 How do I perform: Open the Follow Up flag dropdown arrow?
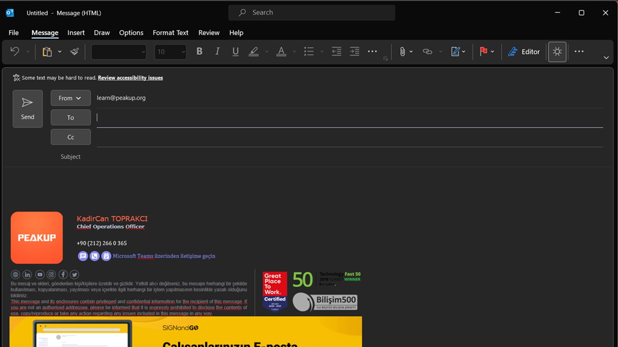click(x=492, y=52)
